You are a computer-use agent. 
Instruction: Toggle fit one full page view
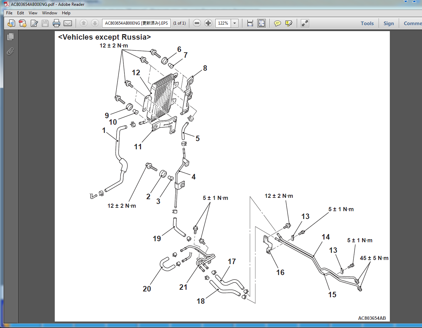pyautogui.click(x=261, y=23)
